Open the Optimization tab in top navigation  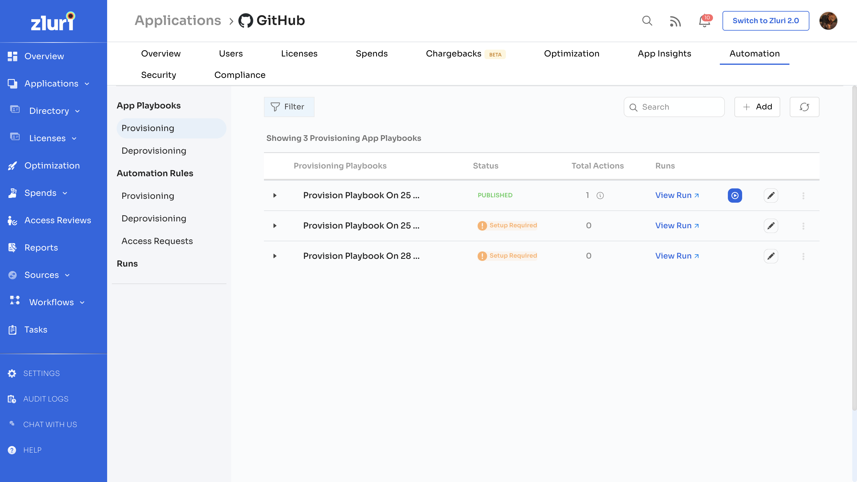click(572, 53)
